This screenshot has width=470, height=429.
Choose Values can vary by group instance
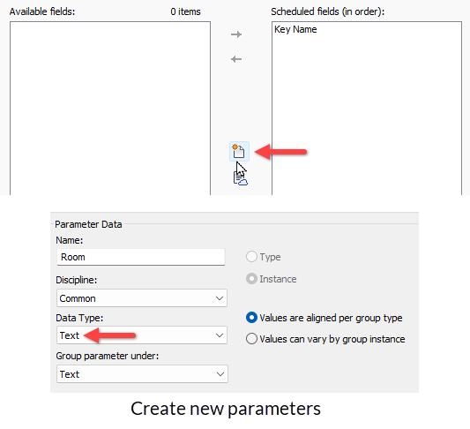(251, 339)
